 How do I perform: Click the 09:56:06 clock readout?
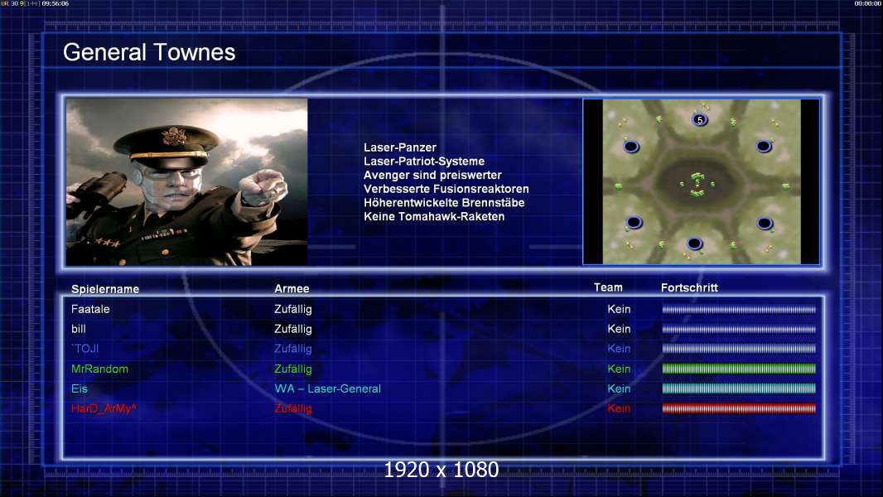[55, 3]
